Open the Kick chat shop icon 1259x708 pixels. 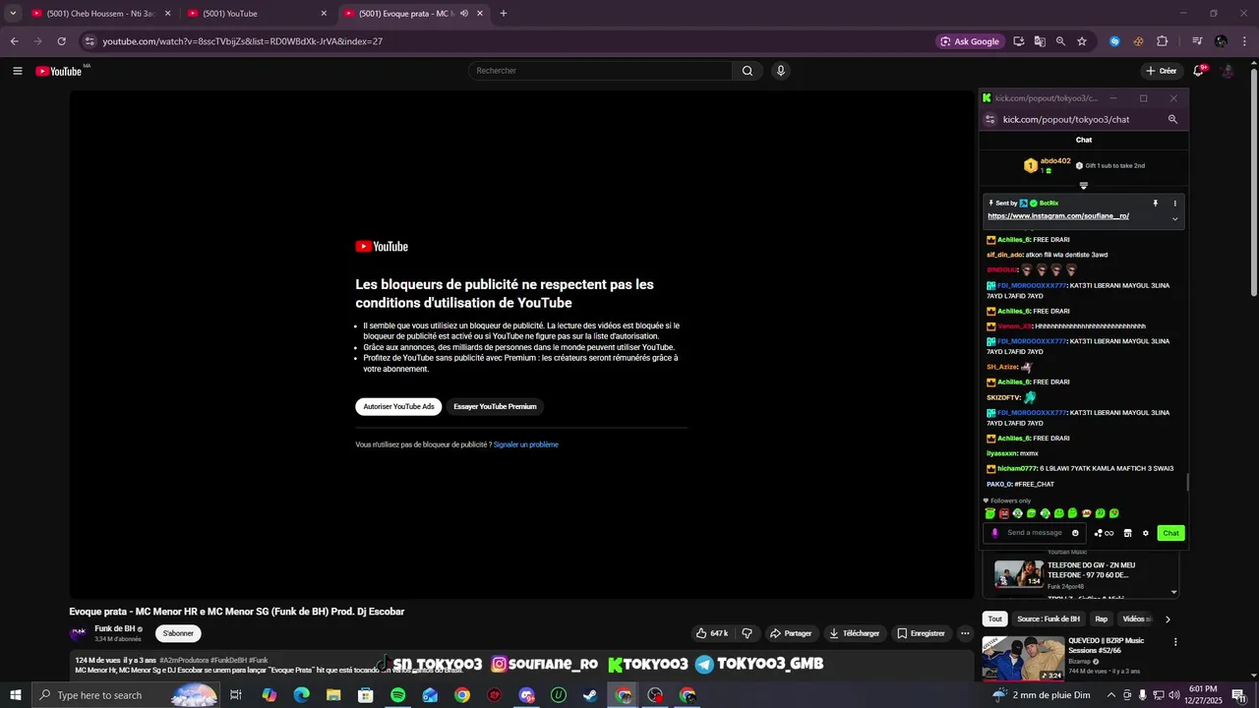1127,533
